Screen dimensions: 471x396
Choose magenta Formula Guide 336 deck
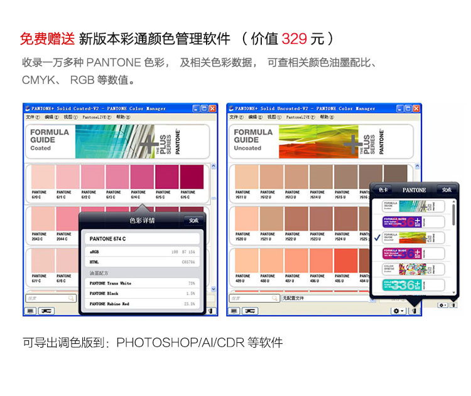click(x=413, y=254)
